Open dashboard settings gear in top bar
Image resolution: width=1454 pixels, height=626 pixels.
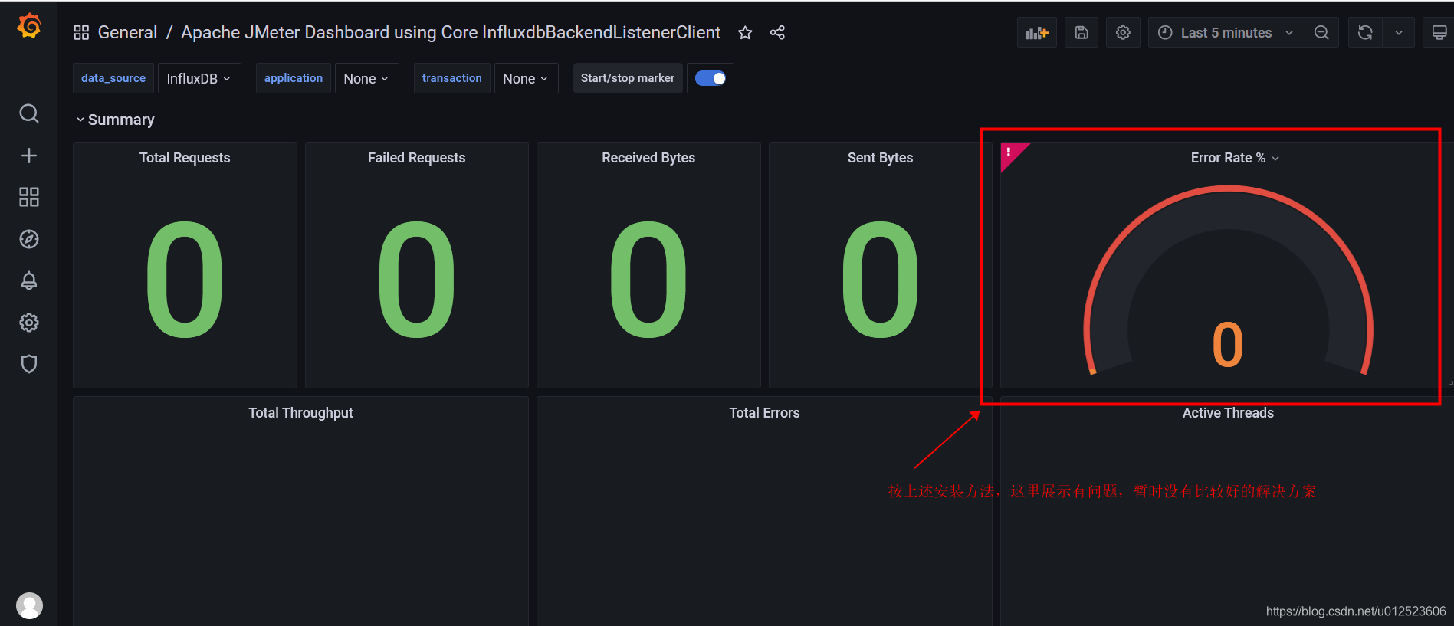pos(1123,32)
